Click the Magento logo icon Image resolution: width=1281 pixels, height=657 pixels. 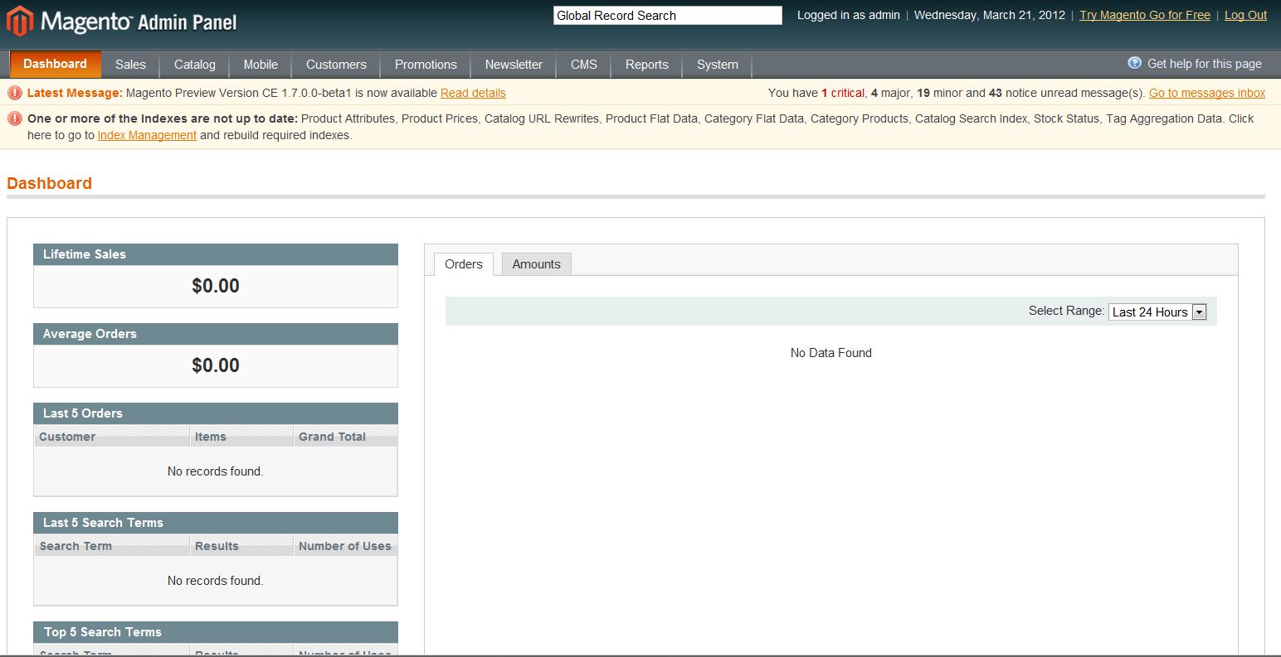pos(20,21)
